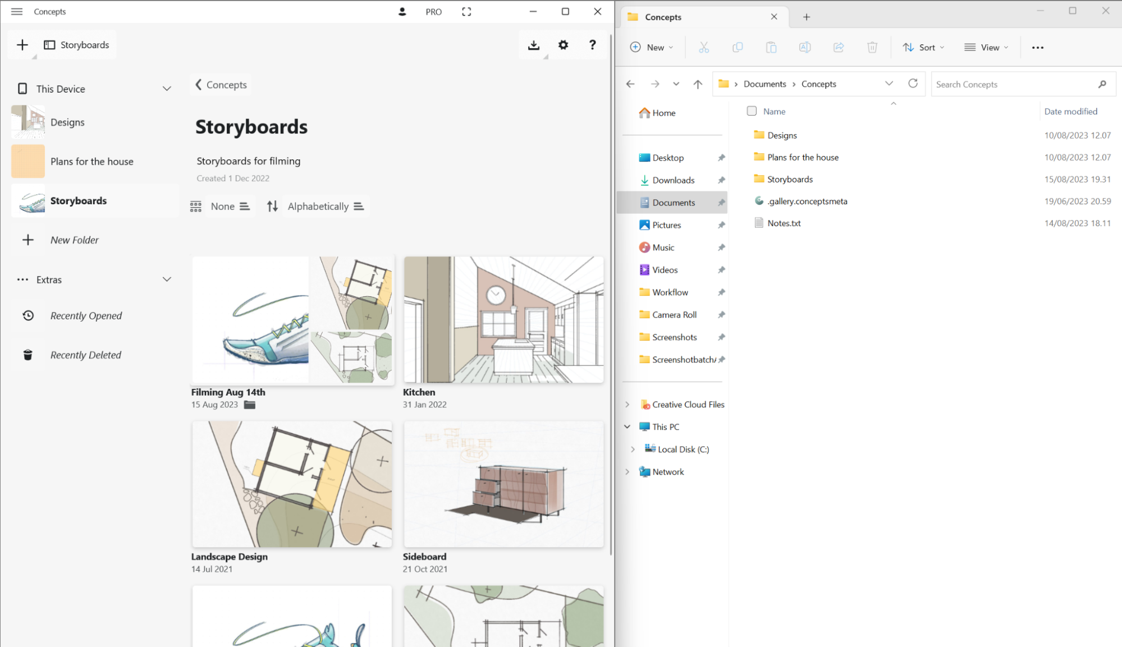1122x647 pixels.
Task: Collapse the This Device section
Action: point(167,89)
